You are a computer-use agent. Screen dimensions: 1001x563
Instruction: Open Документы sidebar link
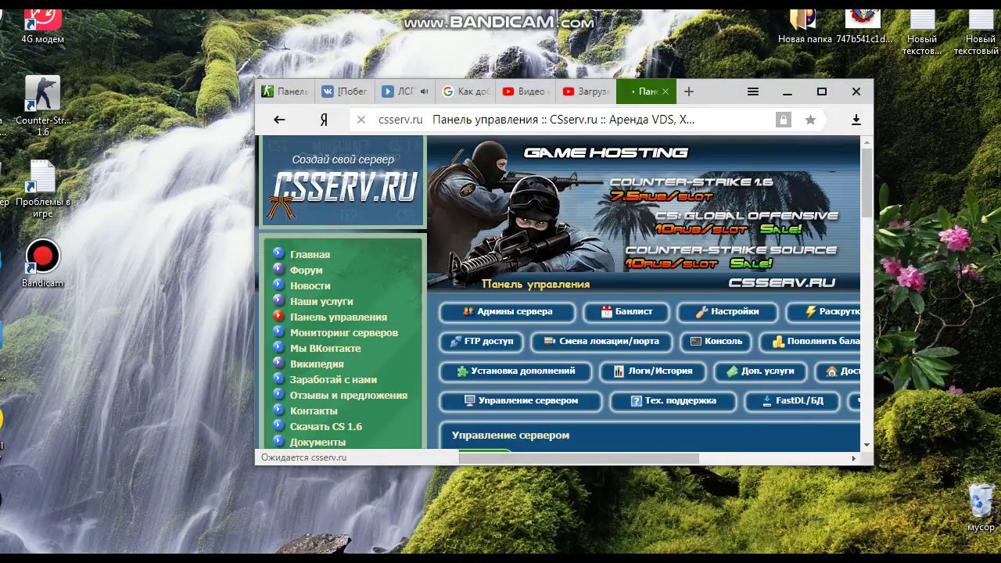tap(318, 442)
